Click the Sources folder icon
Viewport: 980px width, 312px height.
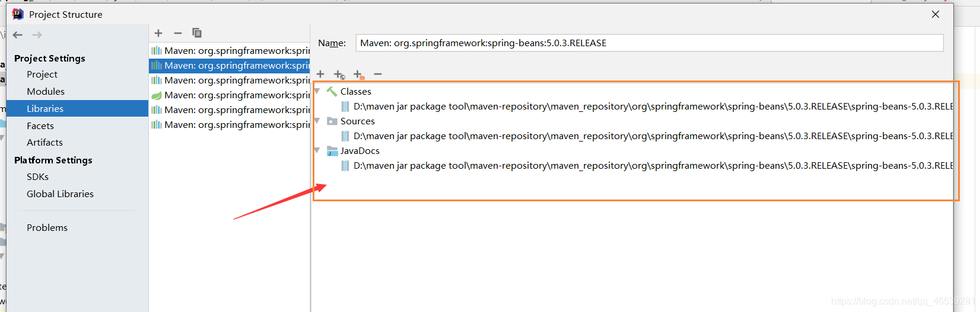click(332, 121)
